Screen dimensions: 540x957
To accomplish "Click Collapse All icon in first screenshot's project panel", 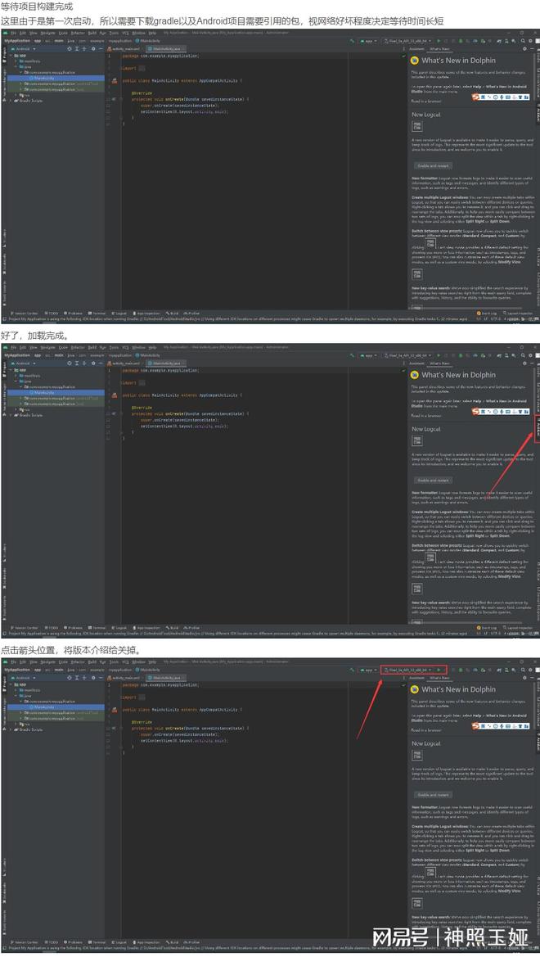I will coord(83,48).
